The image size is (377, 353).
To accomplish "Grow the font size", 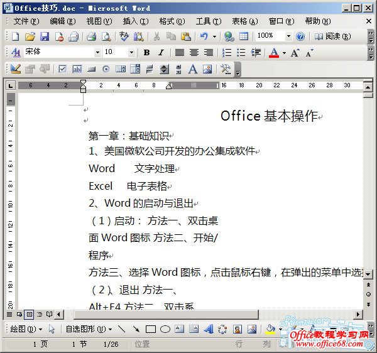I will pyautogui.click(x=295, y=53).
